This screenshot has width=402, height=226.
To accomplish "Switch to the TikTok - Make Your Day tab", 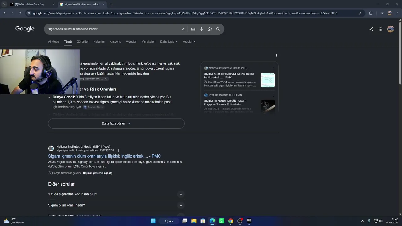I will [x=29, y=4].
